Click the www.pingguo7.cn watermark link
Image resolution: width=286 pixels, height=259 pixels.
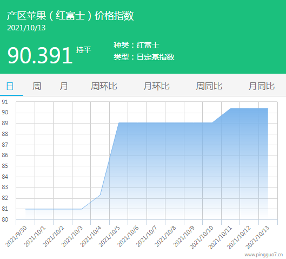pos(264,255)
